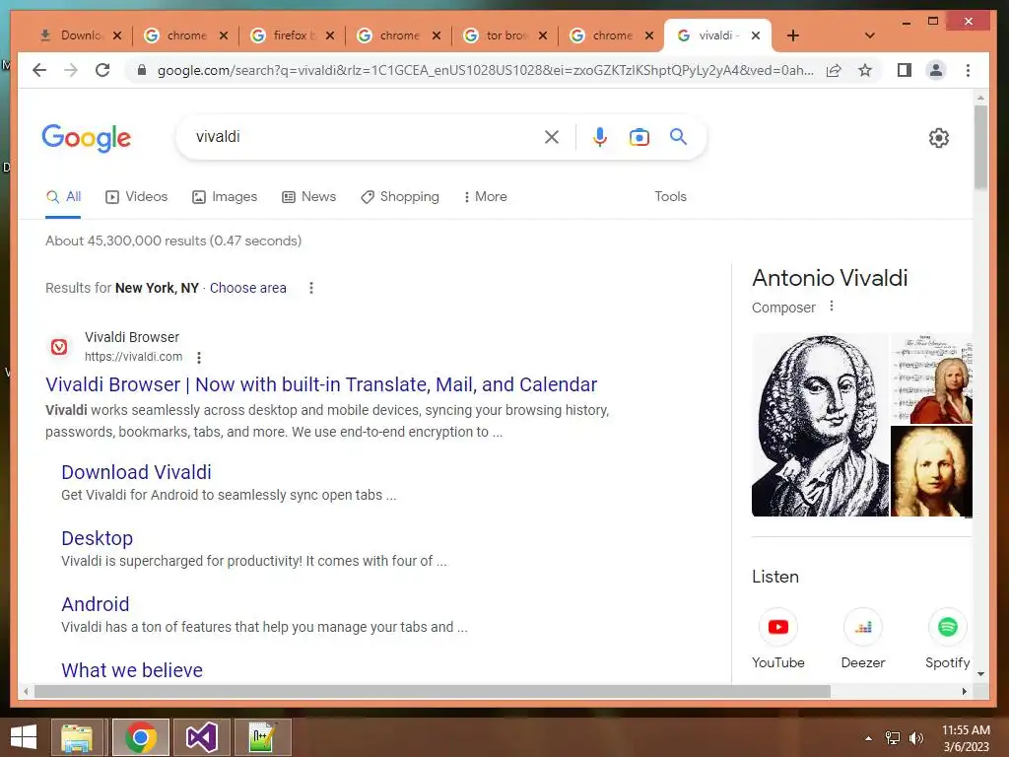Switch to Videos results
The image size is (1009, 757).
pyautogui.click(x=136, y=196)
